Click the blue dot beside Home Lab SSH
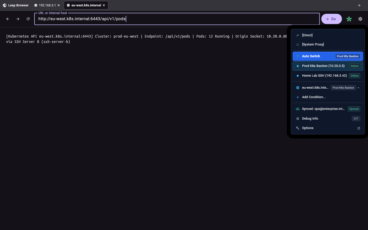This screenshot has width=368, height=230. pos(298,76)
